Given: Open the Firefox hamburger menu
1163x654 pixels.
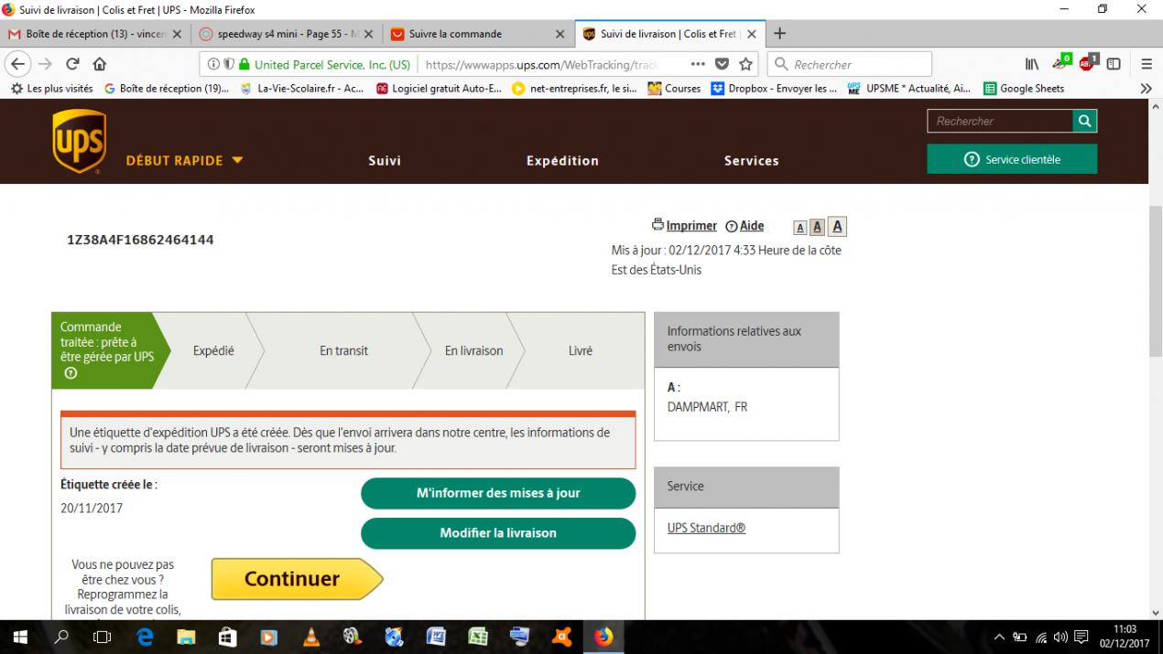Looking at the screenshot, I should point(1147,64).
